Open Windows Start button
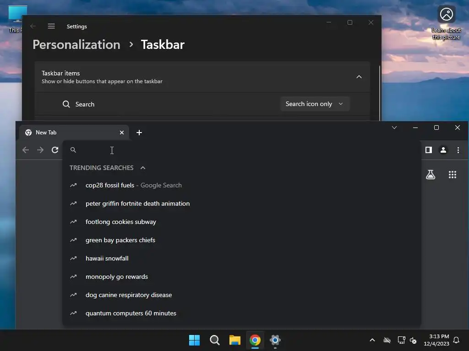This screenshot has height=351, width=469. pyautogui.click(x=194, y=340)
